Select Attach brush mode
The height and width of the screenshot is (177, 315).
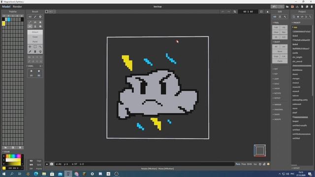click(35, 32)
